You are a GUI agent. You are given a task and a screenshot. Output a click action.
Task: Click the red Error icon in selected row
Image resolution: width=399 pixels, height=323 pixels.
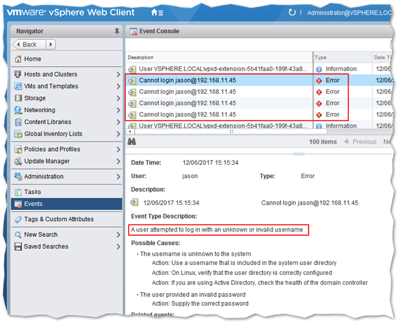[319, 80]
